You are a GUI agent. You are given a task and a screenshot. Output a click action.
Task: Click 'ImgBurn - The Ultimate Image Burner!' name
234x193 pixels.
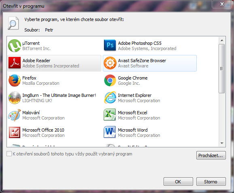tap(59, 95)
